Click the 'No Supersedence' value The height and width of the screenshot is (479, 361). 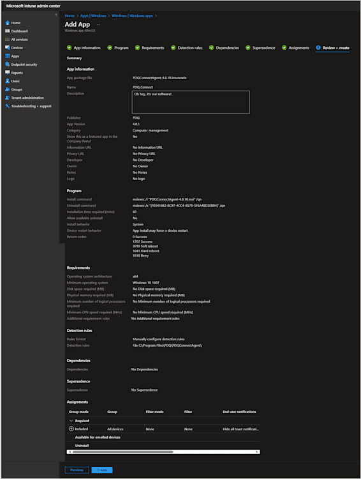tap(144, 390)
